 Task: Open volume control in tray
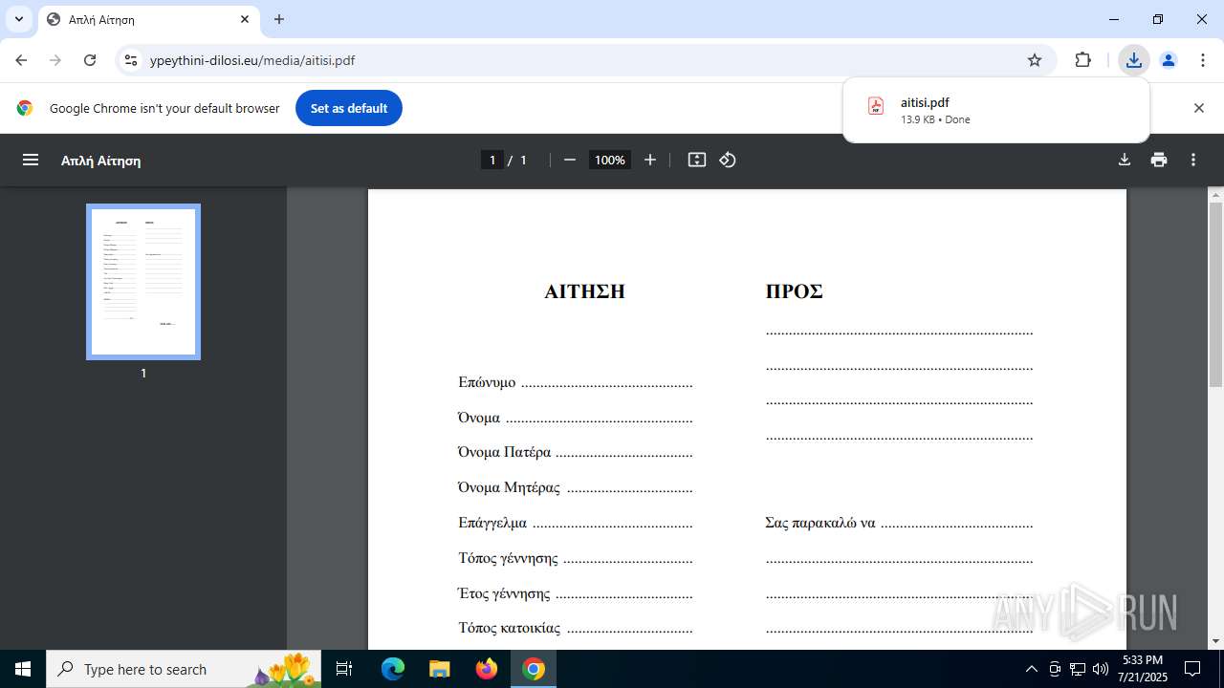click(1101, 669)
